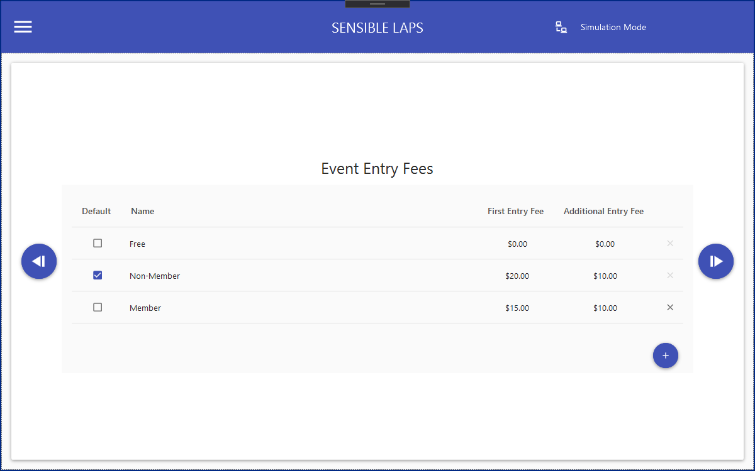
Task: Select the Member $15.00 first entry fee
Action: click(517, 308)
